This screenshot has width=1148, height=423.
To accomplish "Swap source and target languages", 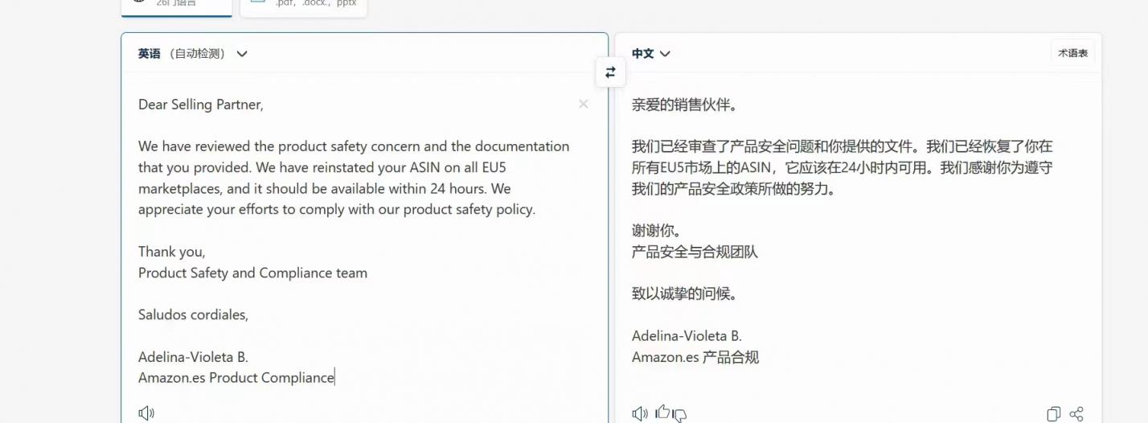I will (x=610, y=72).
